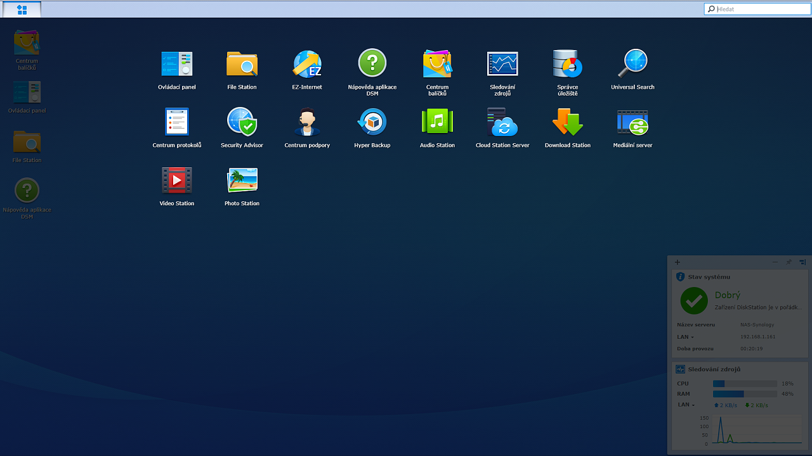Open Centrum podpory
Viewport: 812px width, 456px height.
pos(307,122)
